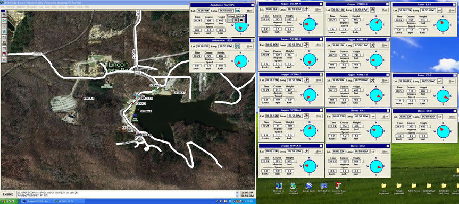The height and width of the screenshot is (204, 459).
Task: Click the jogger icon in Jogger SCEMA-4 window
Action: tap(306, 116)
